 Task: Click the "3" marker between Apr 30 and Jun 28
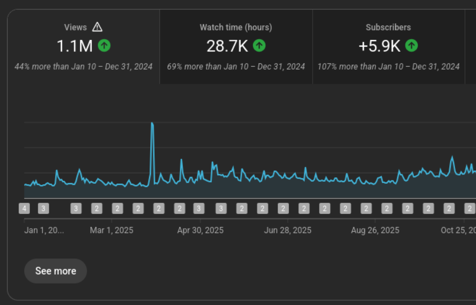tap(221, 208)
